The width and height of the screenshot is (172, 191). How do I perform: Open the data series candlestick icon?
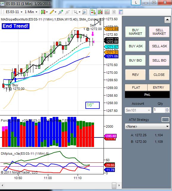[100, 12]
